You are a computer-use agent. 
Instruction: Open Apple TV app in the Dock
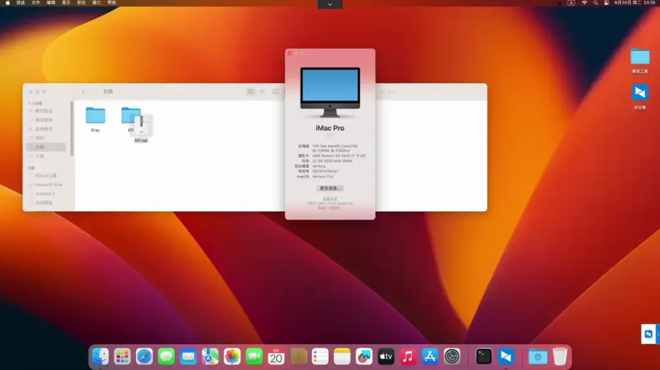(x=386, y=356)
